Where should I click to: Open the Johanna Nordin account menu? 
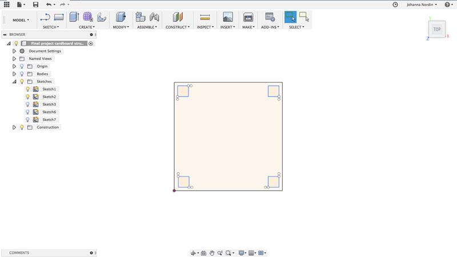click(x=422, y=5)
